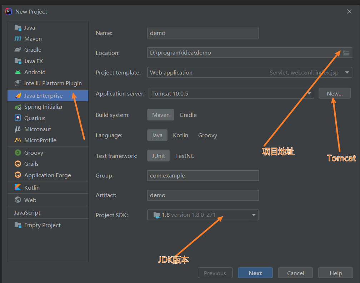Click the Group input field
360x283 pixels.
[x=203, y=175]
